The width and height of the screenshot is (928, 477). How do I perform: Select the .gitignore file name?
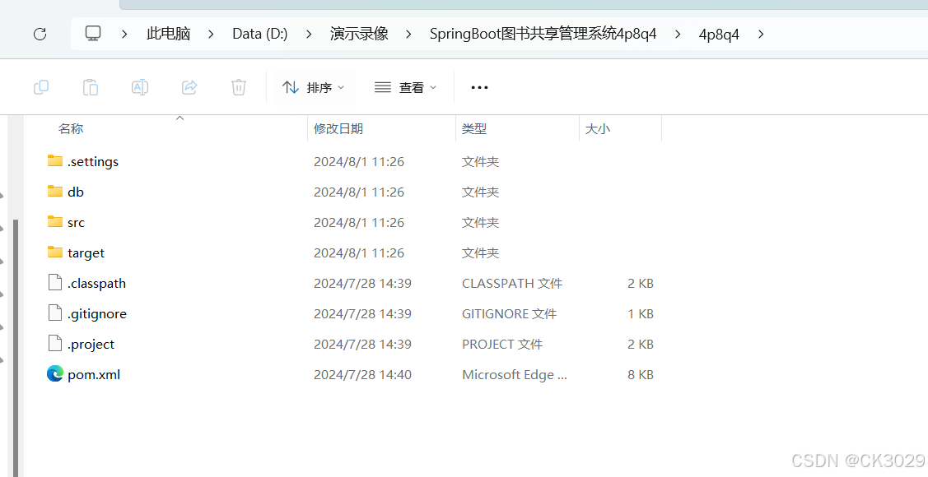[97, 314]
